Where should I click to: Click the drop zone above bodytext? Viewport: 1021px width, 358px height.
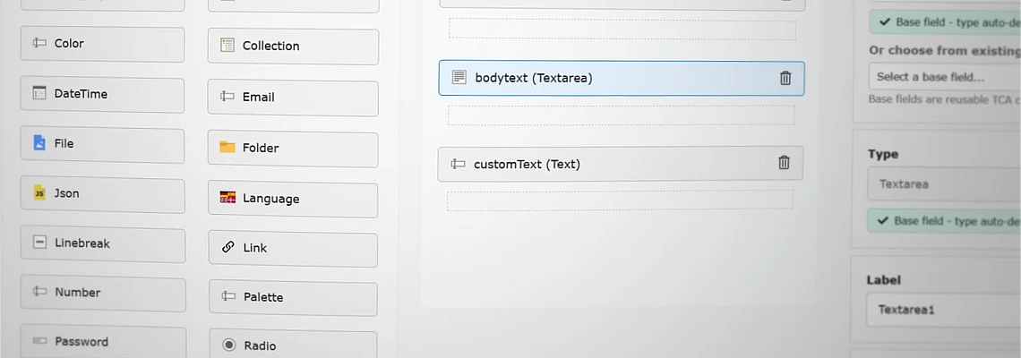[622, 30]
